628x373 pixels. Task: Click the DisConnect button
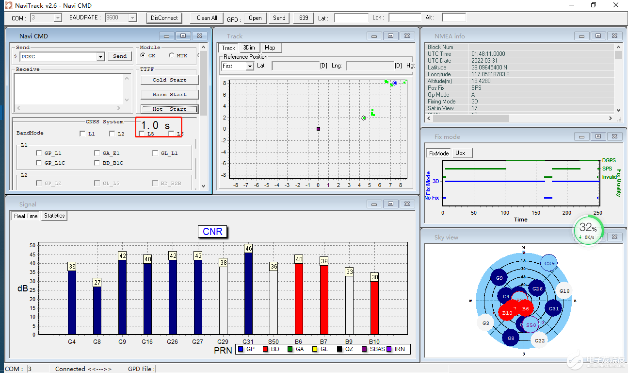click(164, 18)
